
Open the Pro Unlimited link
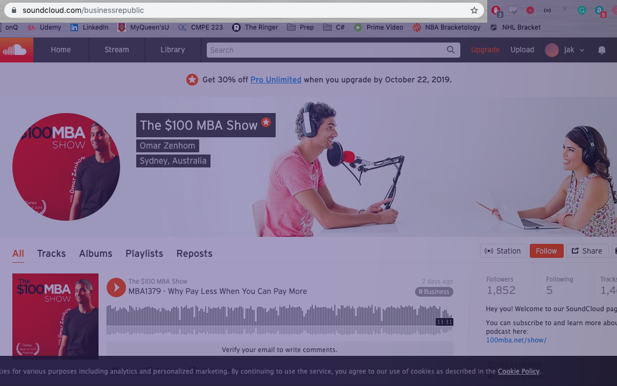click(276, 80)
